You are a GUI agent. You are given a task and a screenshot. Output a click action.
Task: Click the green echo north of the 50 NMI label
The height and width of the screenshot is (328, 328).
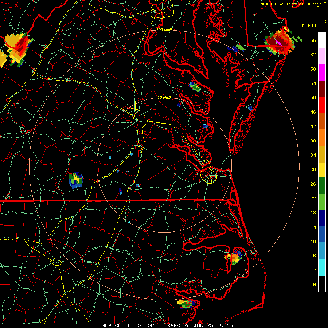pos(195,87)
